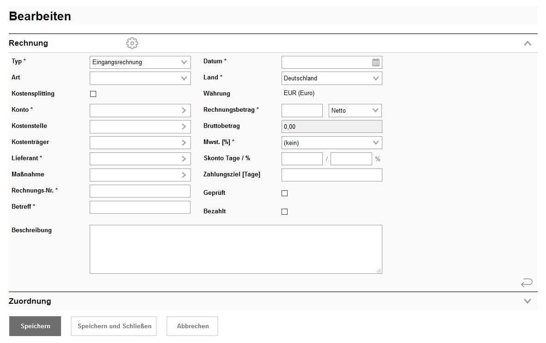The image size is (546, 343).
Task: Click the Lieferant lookup arrow
Action: tap(184, 159)
